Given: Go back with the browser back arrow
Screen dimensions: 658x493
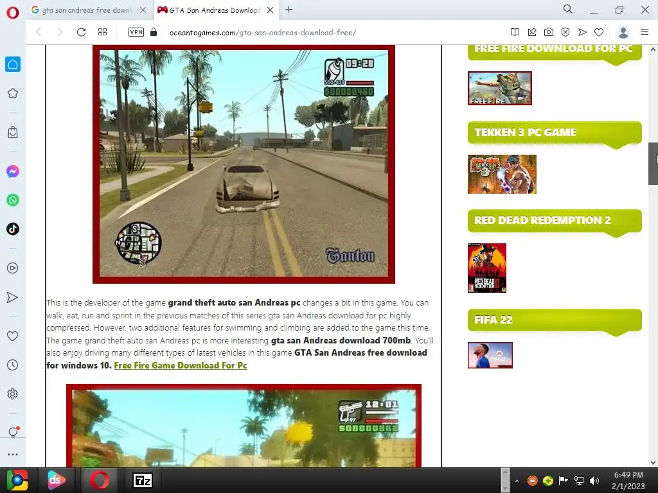Looking at the screenshot, I should [x=39, y=32].
